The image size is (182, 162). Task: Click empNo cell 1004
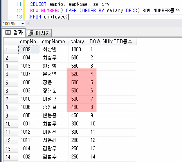point(29,58)
